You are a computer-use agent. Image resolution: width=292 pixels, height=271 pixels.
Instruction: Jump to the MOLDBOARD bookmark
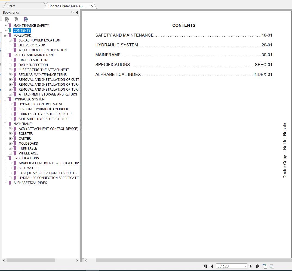tap(28, 144)
